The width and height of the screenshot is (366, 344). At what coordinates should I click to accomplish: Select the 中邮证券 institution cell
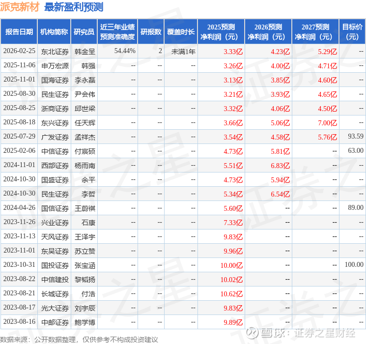[55, 322]
